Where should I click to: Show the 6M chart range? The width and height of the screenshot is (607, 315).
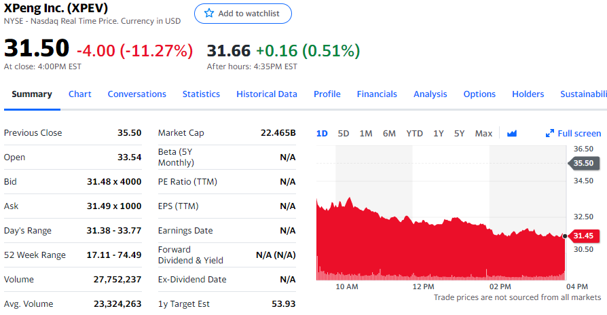click(x=389, y=134)
